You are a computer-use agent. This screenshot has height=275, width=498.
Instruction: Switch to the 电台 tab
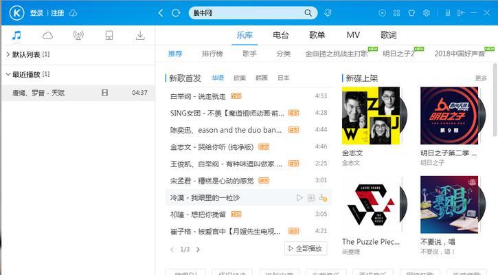click(281, 35)
